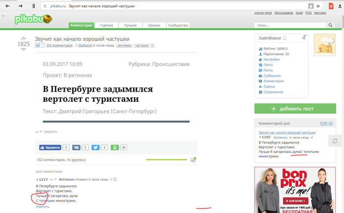Open the 'ТОП 50' link
Screen dimensions: 344x213
[x=326, y=123]
